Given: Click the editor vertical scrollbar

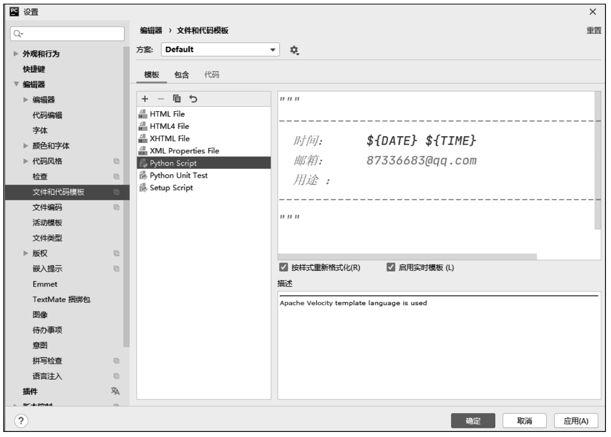Looking at the screenshot, I should point(598,160).
